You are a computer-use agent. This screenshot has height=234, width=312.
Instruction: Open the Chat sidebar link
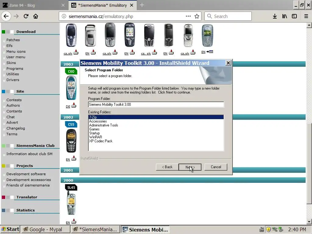(11, 117)
